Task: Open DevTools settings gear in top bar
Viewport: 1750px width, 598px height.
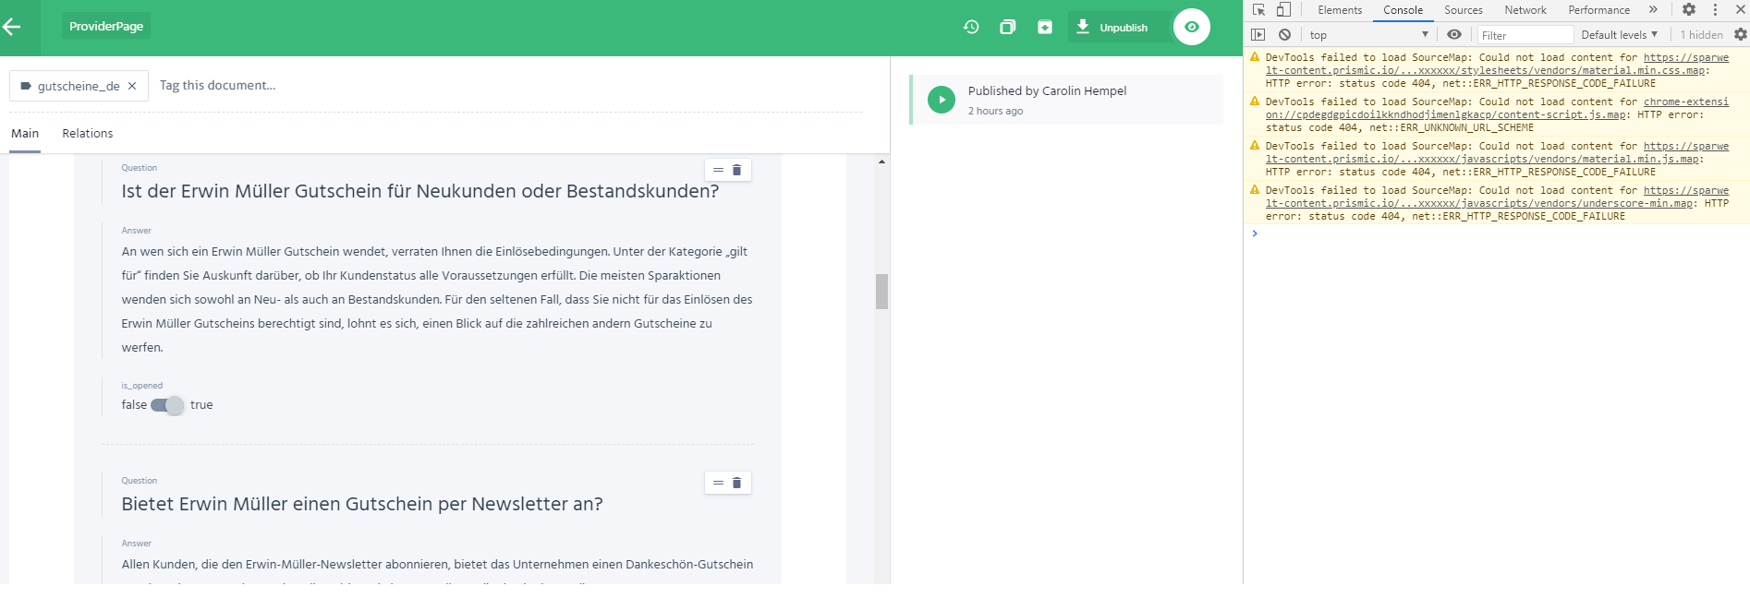Action: point(1689,9)
